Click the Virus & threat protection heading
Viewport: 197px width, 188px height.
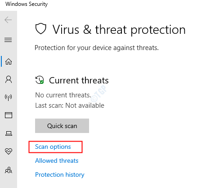click(x=119, y=30)
